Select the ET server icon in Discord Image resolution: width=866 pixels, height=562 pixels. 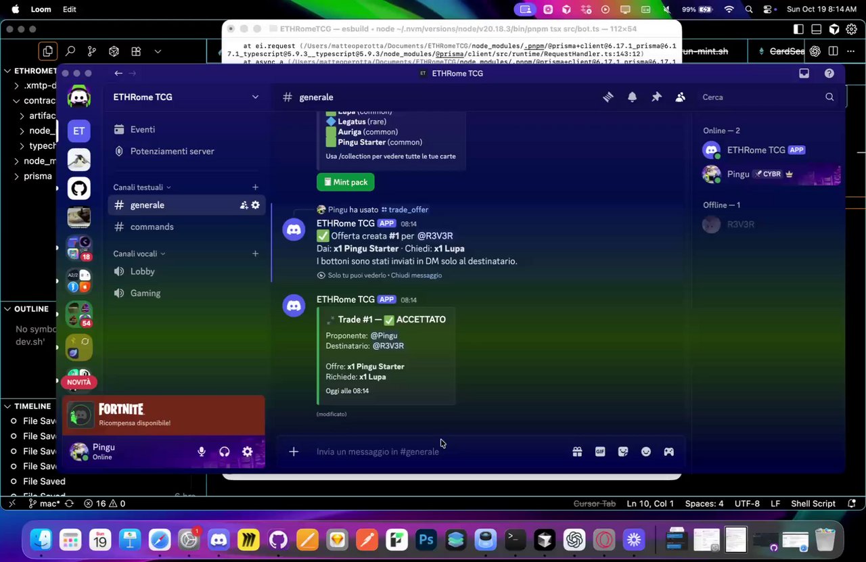click(x=78, y=131)
